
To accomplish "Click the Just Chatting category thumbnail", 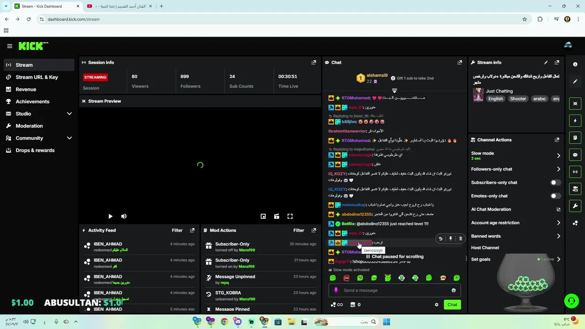I will coord(478,95).
